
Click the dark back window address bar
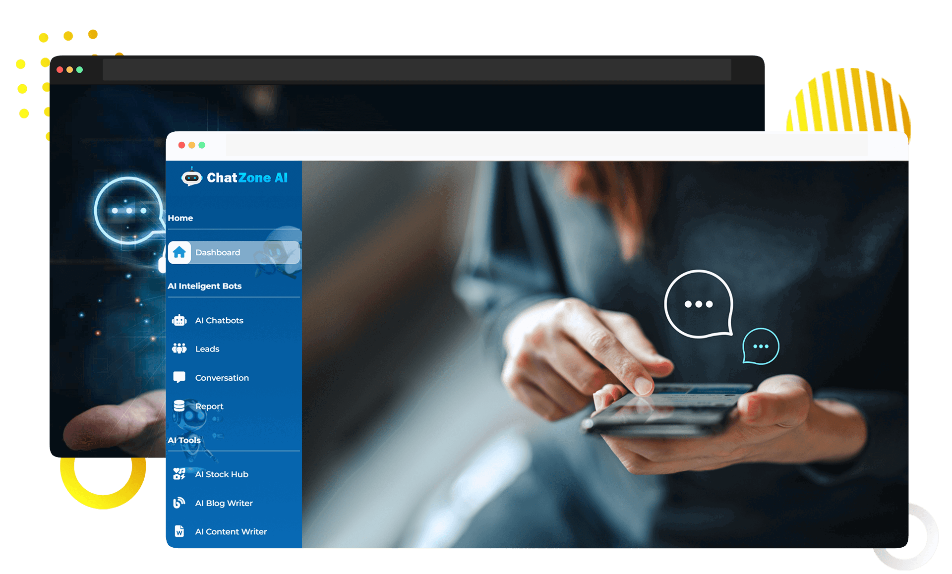point(416,70)
